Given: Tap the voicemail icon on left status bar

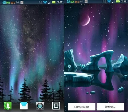Looking at the screenshot, I should click(17, 2).
